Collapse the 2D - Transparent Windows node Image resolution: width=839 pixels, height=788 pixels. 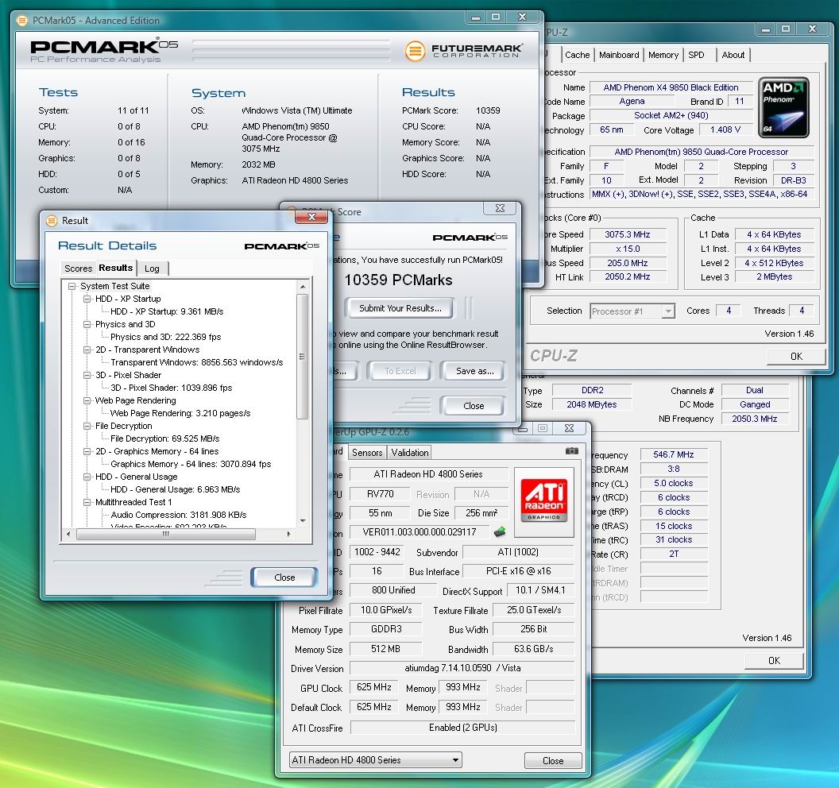pyautogui.click(x=87, y=350)
